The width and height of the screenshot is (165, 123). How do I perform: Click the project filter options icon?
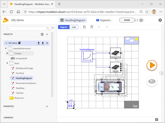(53, 28)
